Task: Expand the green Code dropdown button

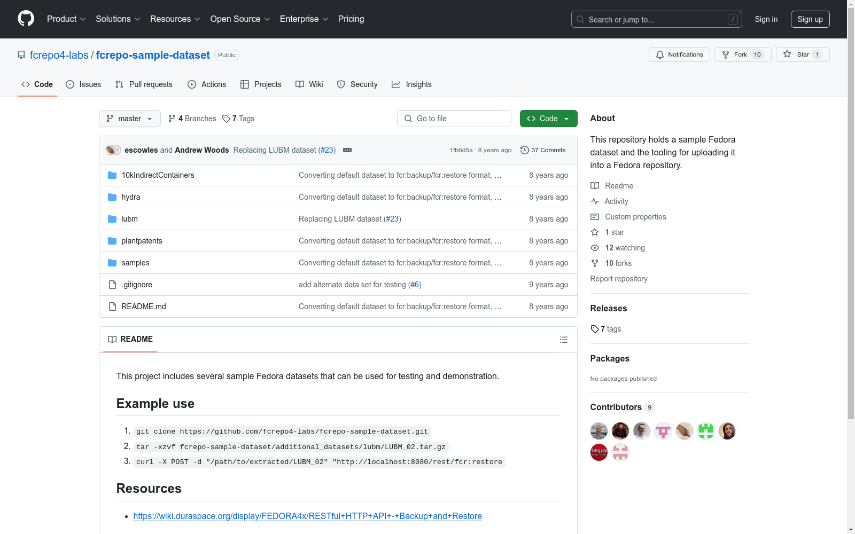Action: click(x=548, y=119)
